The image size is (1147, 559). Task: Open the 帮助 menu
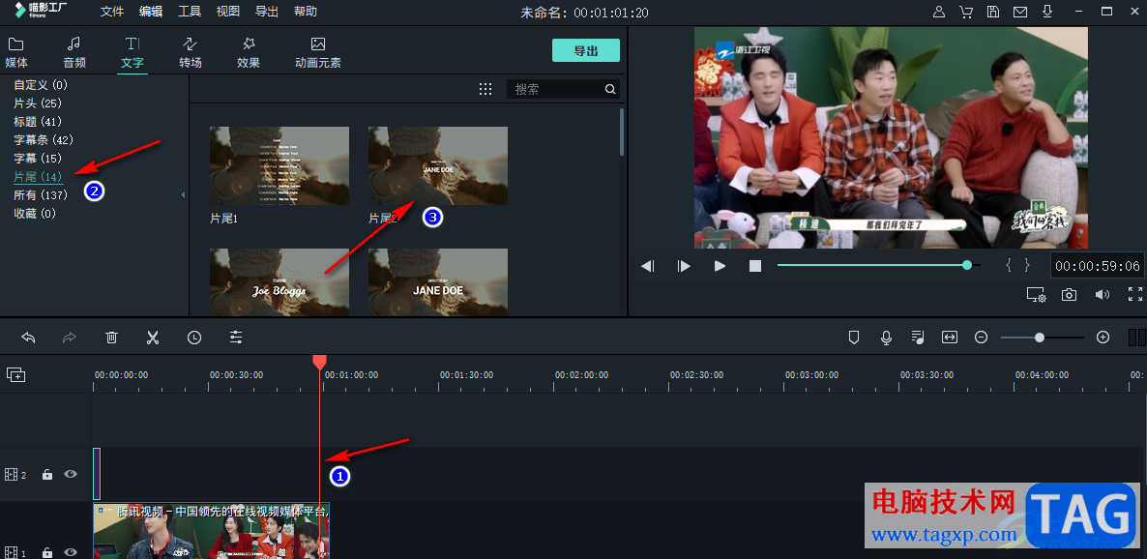click(x=306, y=12)
